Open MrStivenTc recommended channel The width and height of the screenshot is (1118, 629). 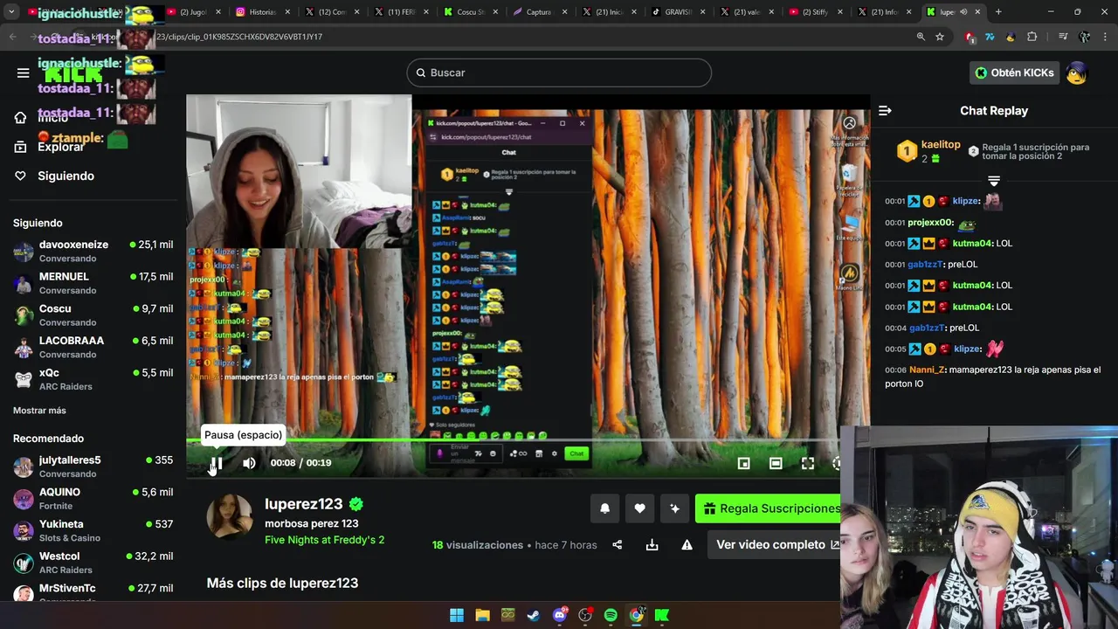93,592
